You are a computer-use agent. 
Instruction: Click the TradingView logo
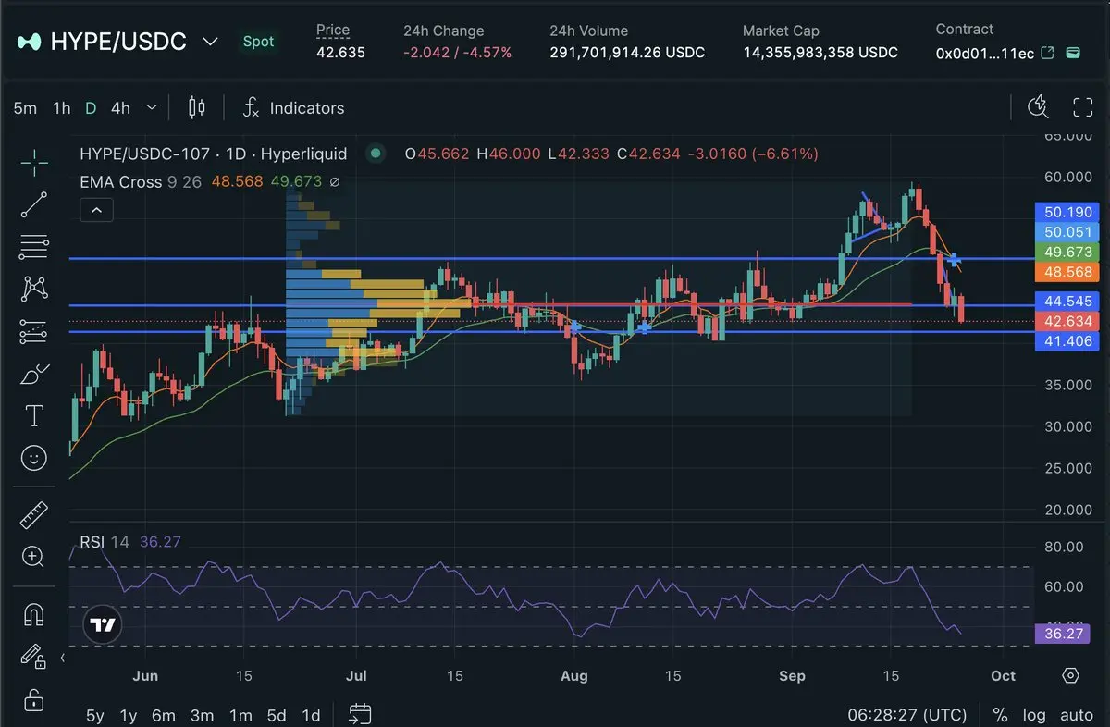click(x=103, y=625)
